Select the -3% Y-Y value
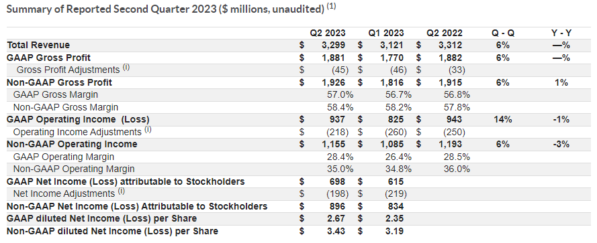Image resolution: width=597 pixels, height=243 pixels. 561,145
